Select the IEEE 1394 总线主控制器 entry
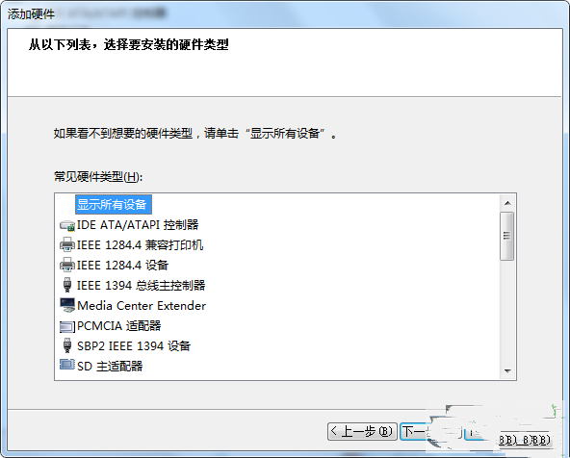 coord(141,286)
